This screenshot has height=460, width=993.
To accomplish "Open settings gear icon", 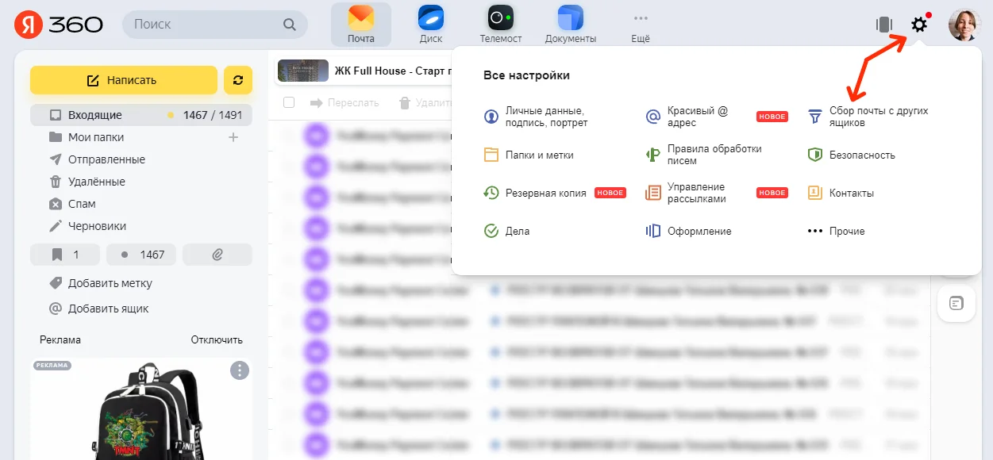I will pyautogui.click(x=919, y=25).
